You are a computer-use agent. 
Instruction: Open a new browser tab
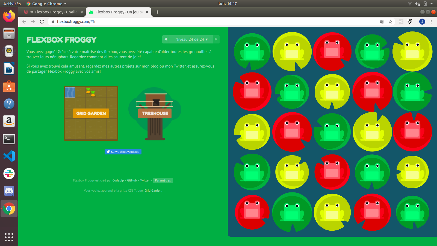click(x=157, y=12)
